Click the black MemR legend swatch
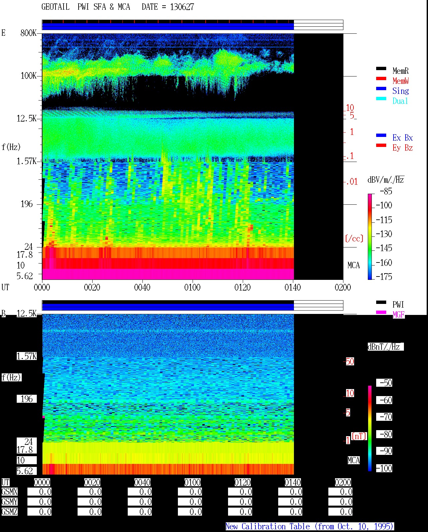This screenshot has height=532, width=428. pyautogui.click(x=381, y=69)
